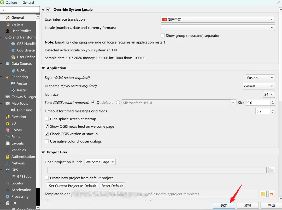Viewport: 282px width, 210px height.
Task: Open the User Defined CRS page
Action: 26,57
